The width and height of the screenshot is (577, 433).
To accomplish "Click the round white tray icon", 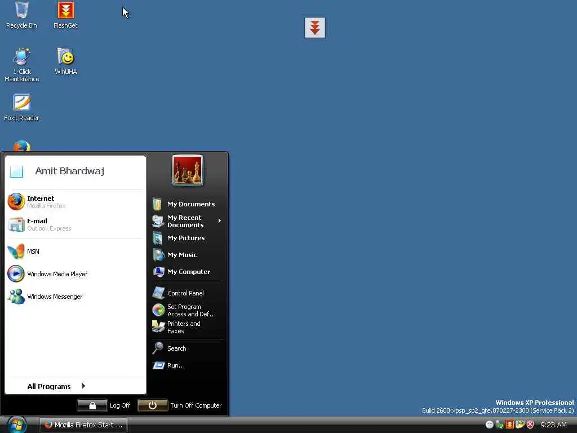I will (490, 425).
